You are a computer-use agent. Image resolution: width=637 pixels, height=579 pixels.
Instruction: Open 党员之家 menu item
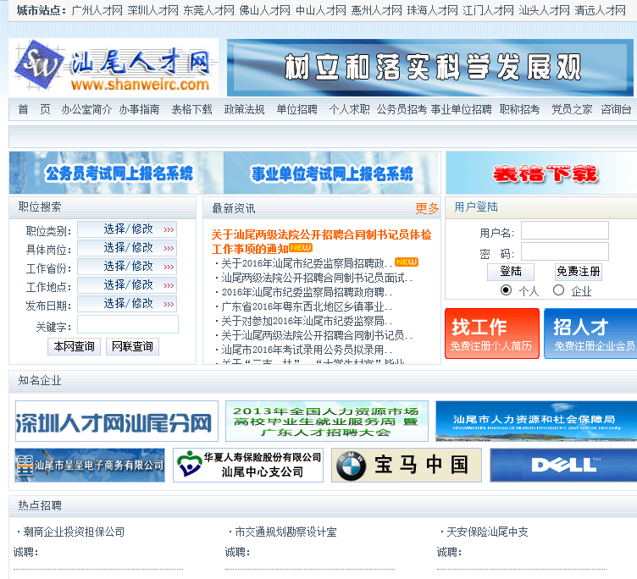coord(572,110)
